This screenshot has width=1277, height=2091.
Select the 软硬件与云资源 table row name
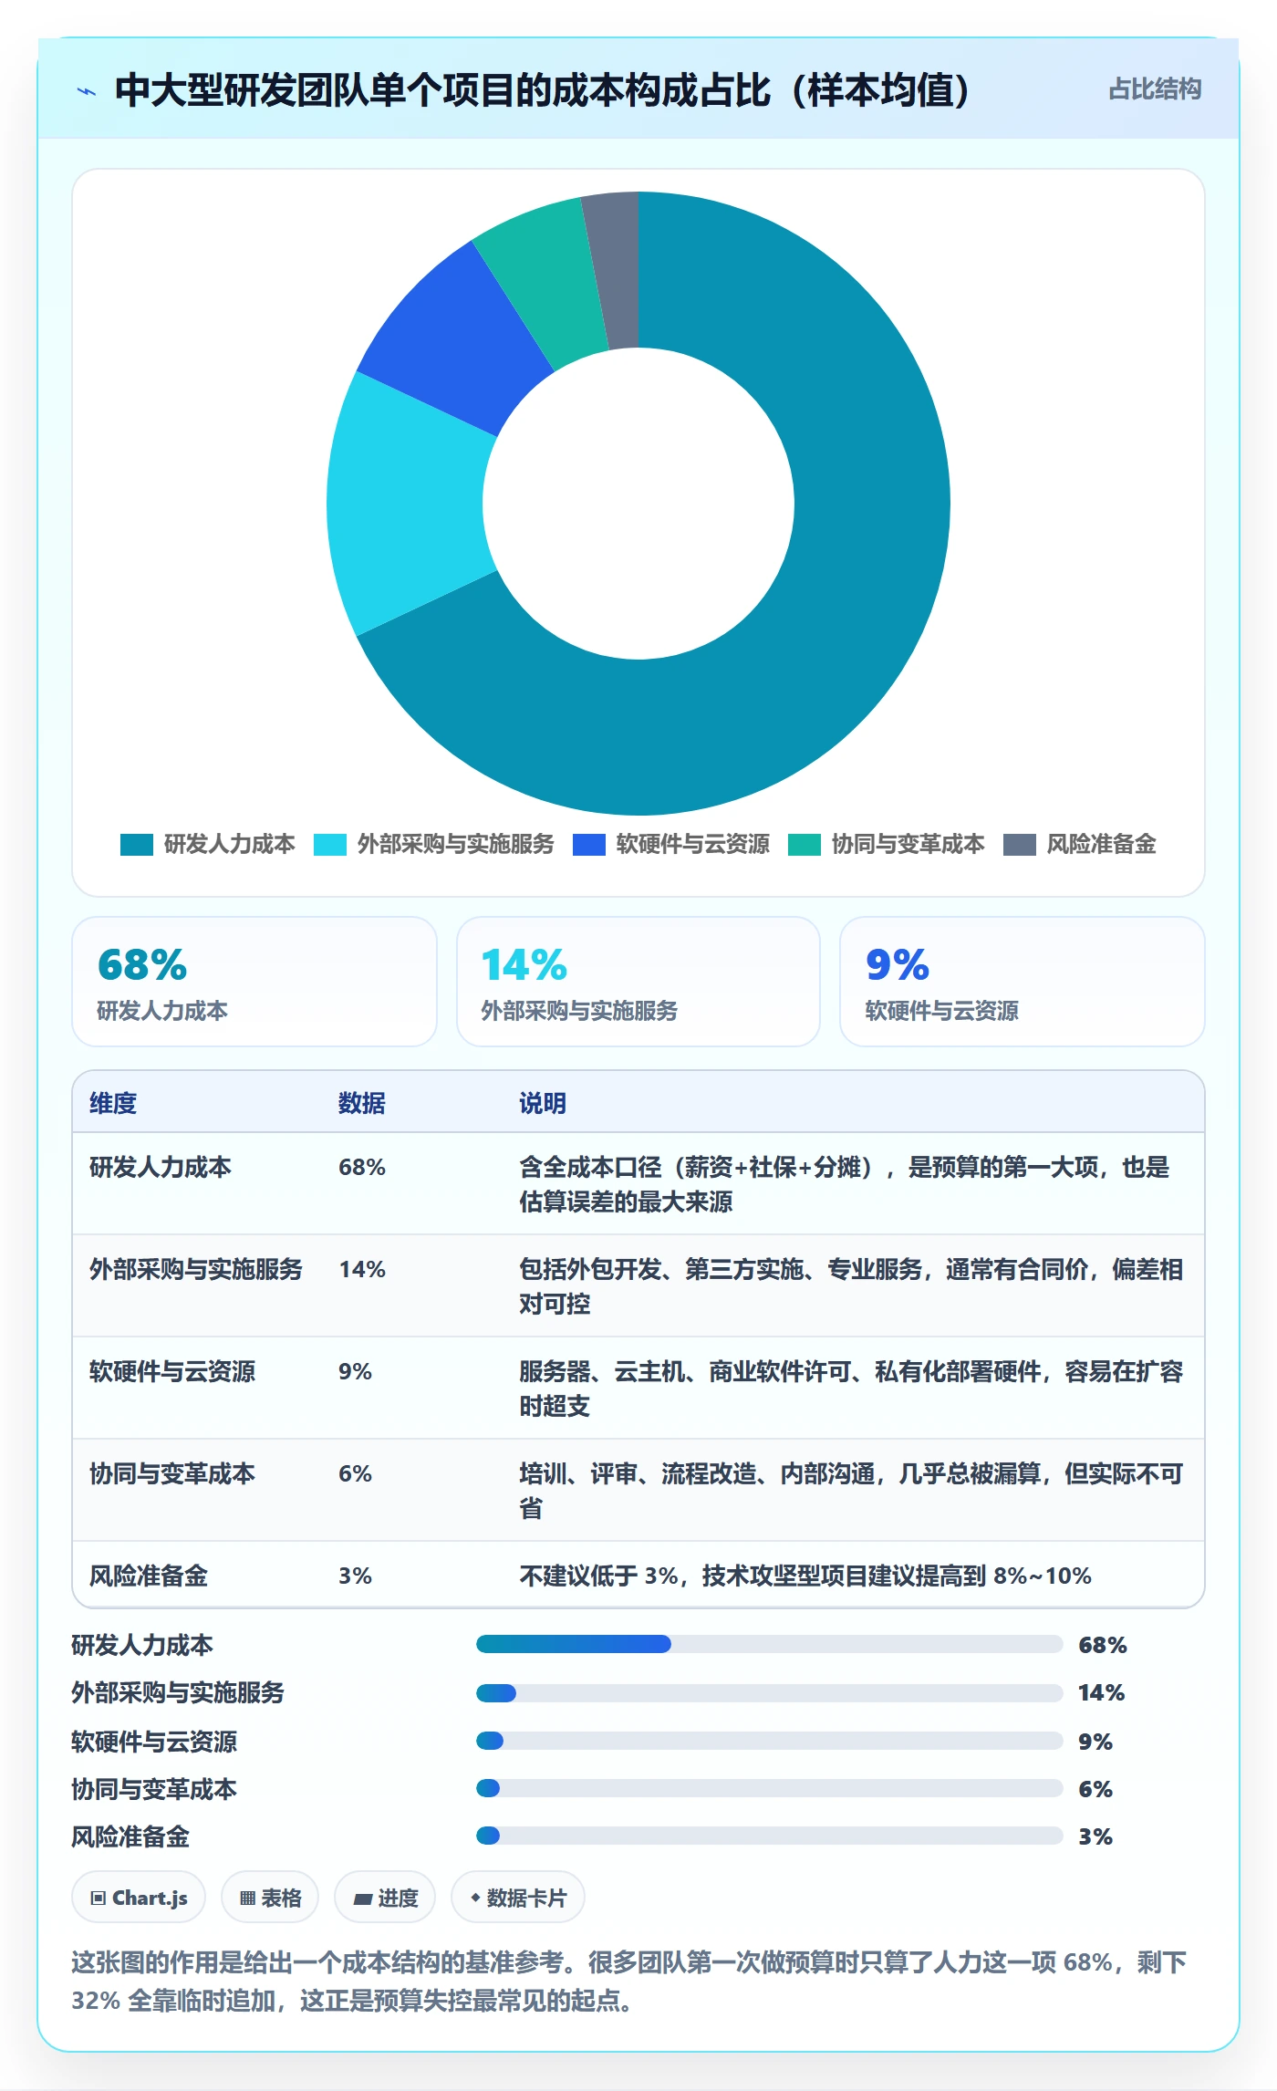(172, 1371)
